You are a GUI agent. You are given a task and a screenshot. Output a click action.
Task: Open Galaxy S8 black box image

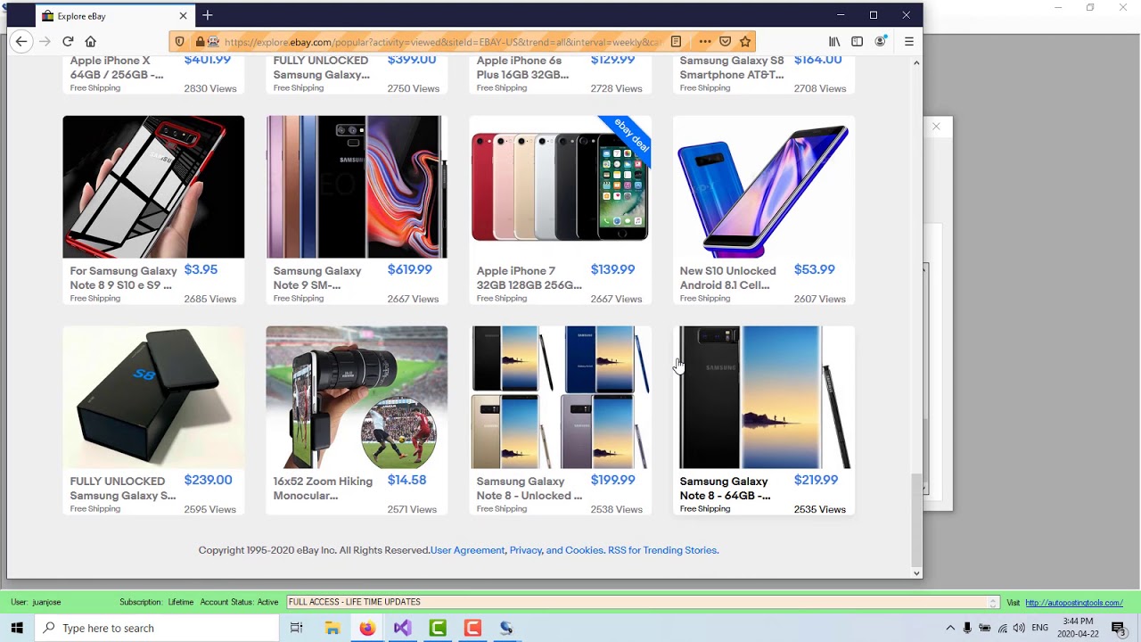[153, 397]
